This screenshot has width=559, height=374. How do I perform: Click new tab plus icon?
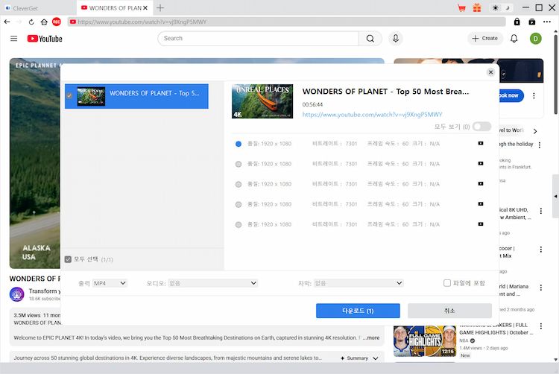[160, 7]
